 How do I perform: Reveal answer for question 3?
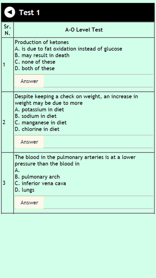[29, 203]
